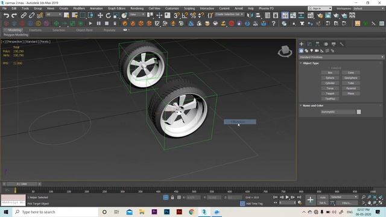Viewport: 386px width, 217px height.
Task: Toggle the Angle Snap button
Action: [x=185, y=16]
